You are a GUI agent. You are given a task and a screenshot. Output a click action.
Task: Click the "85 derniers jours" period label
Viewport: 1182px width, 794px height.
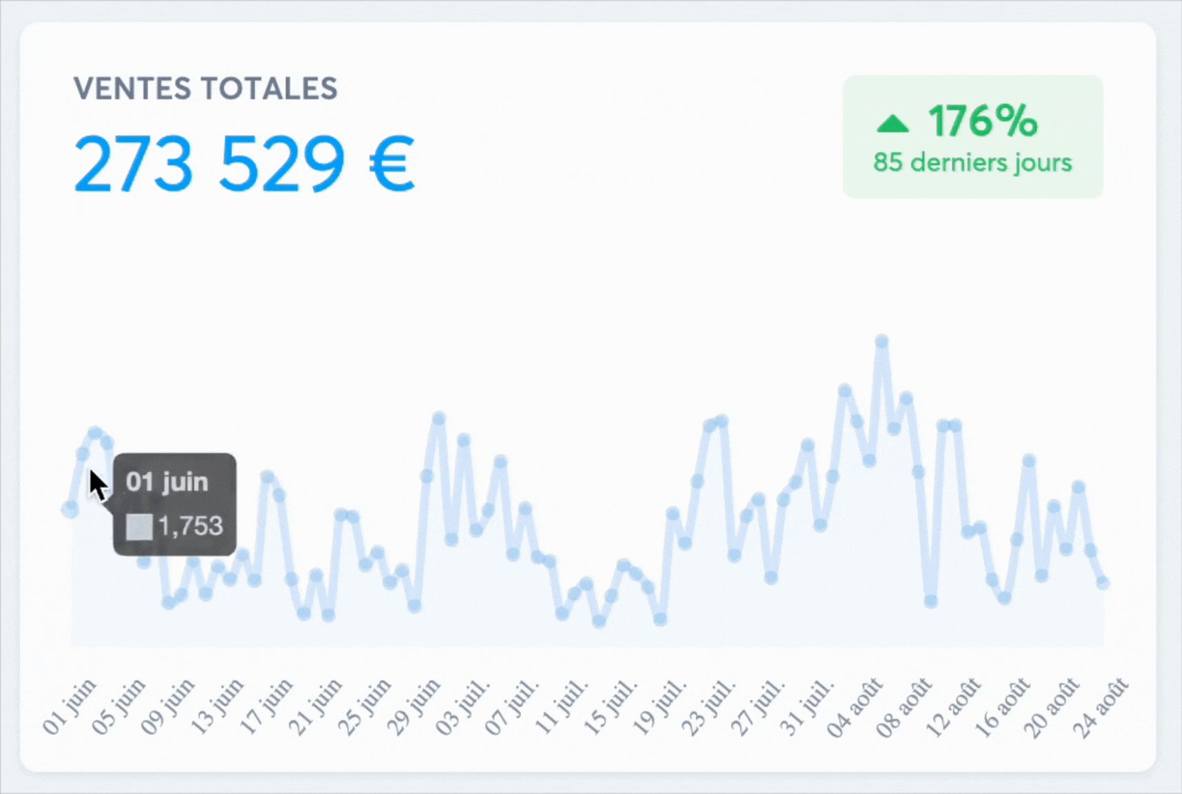(x=972, y=163)
